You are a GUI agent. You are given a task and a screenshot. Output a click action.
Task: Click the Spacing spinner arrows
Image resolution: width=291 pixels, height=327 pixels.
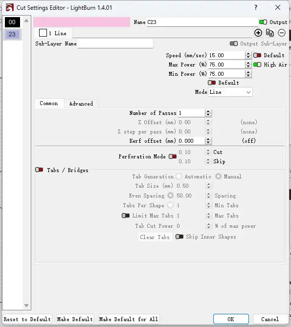tap(209, 196)
